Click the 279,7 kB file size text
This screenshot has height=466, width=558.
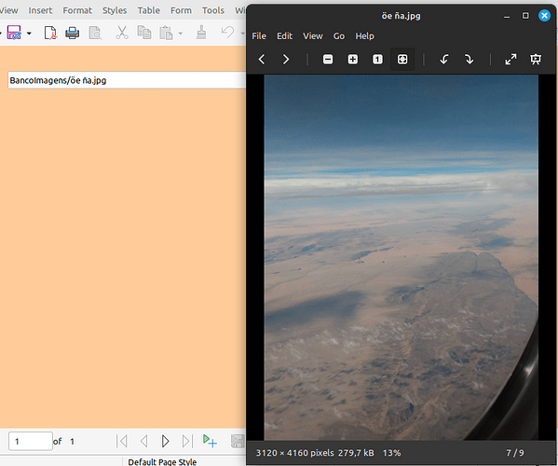click(356, 453)
